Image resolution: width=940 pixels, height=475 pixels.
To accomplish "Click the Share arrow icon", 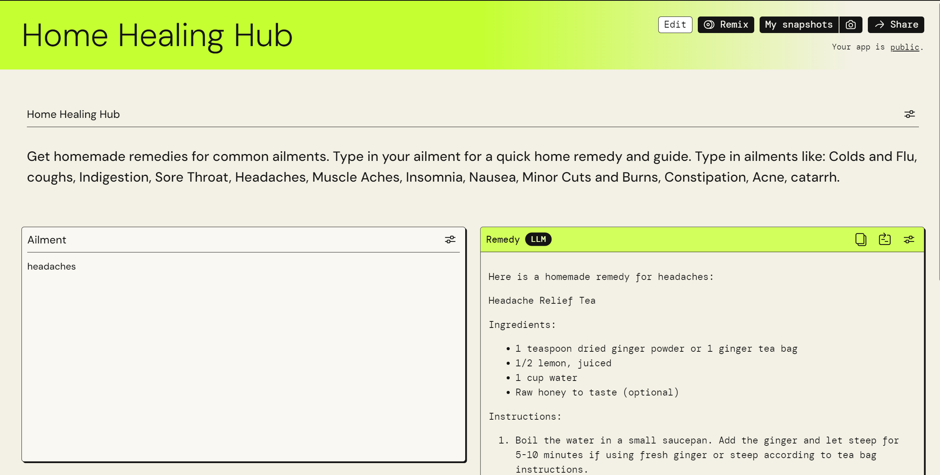I will [x=879, y=25].
